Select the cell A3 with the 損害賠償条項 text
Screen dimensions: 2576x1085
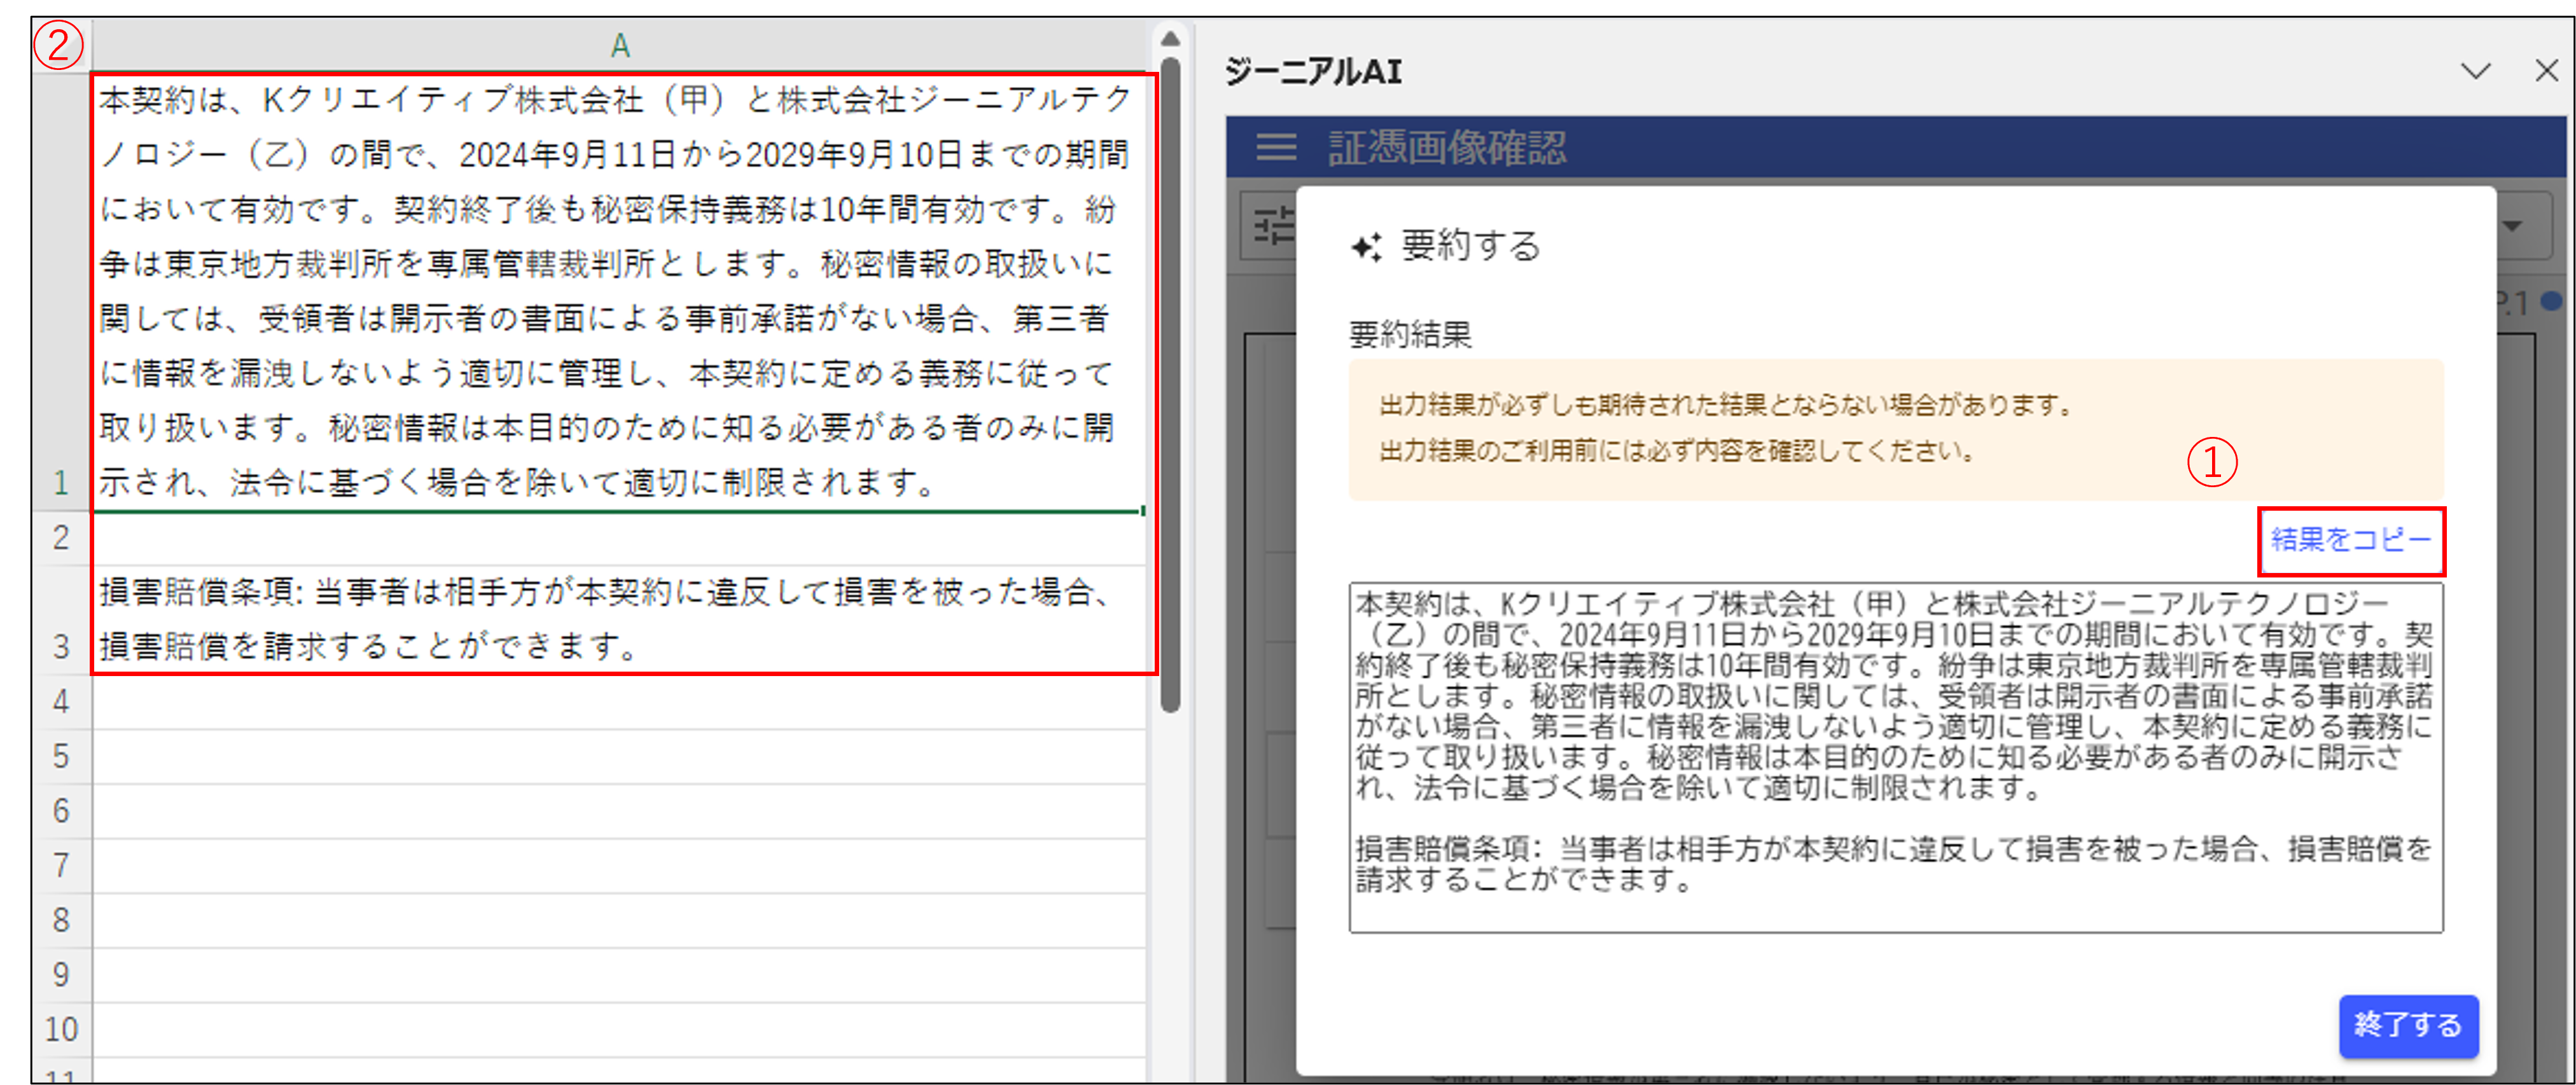tap(619, 619)
